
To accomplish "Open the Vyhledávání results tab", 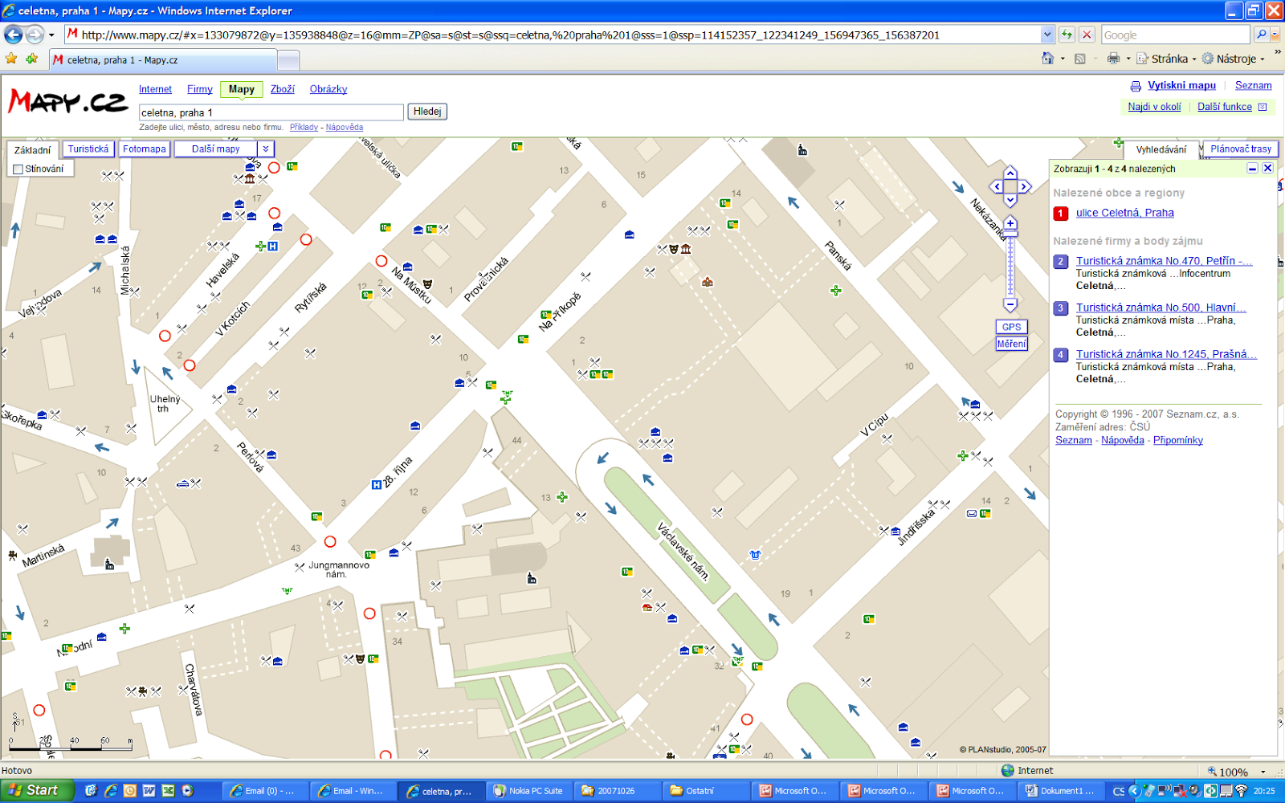I will 1161,149.
